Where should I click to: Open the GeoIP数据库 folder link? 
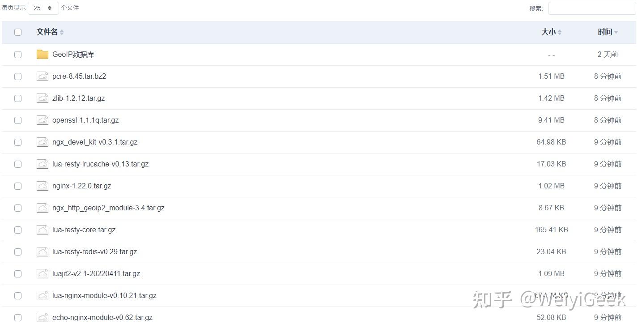pyautogui.click(x=73, y=55)
